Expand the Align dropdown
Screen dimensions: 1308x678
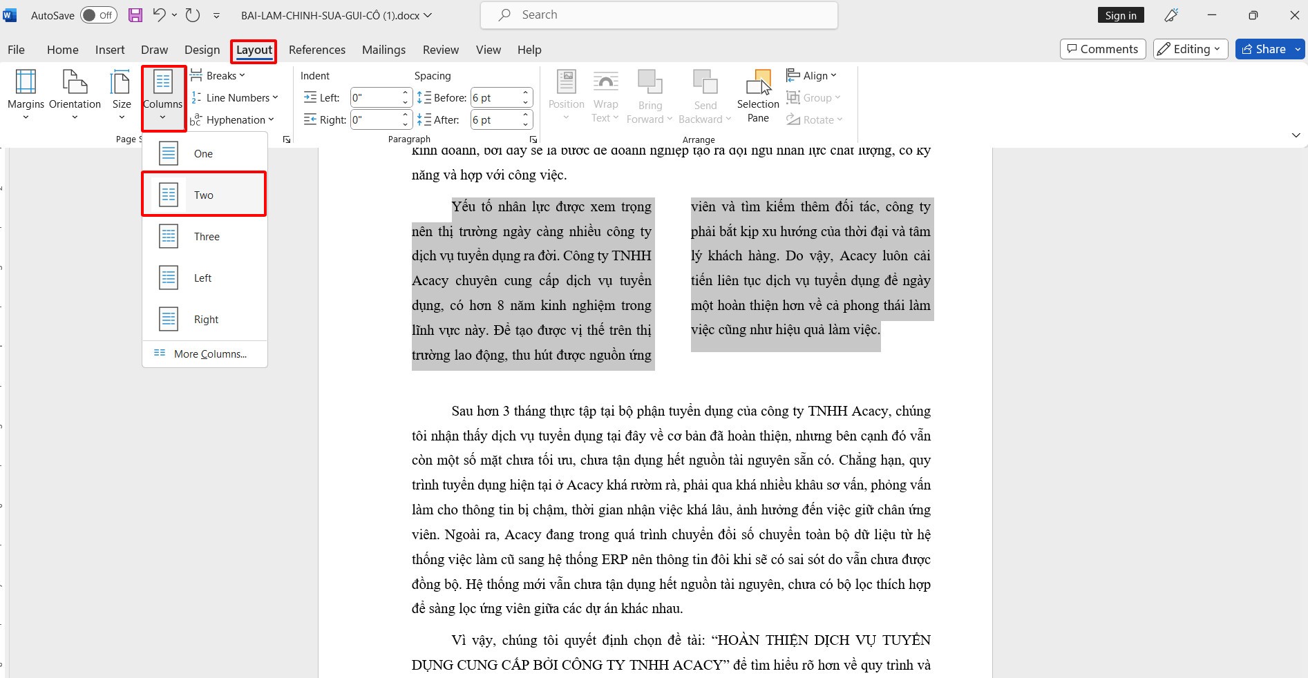click(x=813, y=75)
